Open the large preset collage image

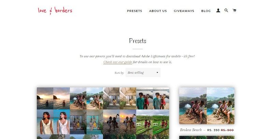103,113
